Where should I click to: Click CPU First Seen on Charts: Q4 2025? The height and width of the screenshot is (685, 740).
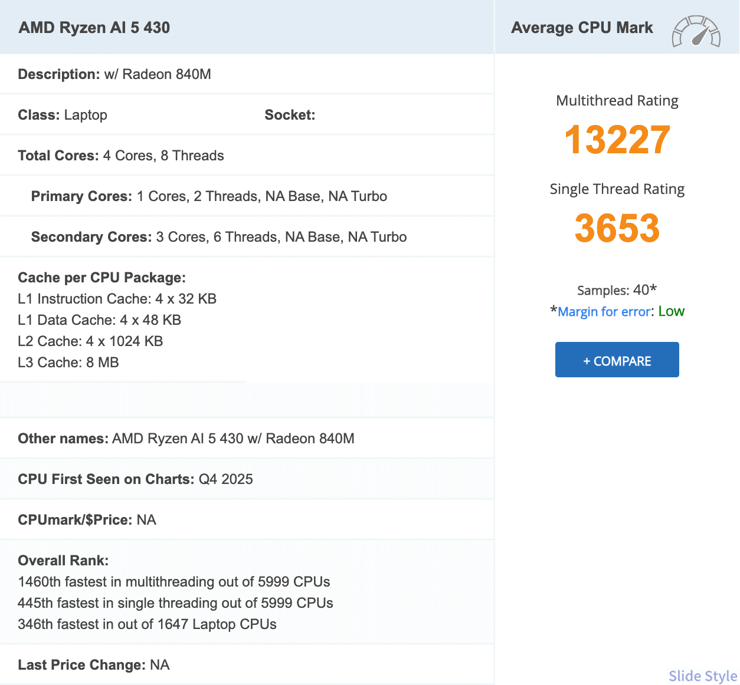[136, 479]
